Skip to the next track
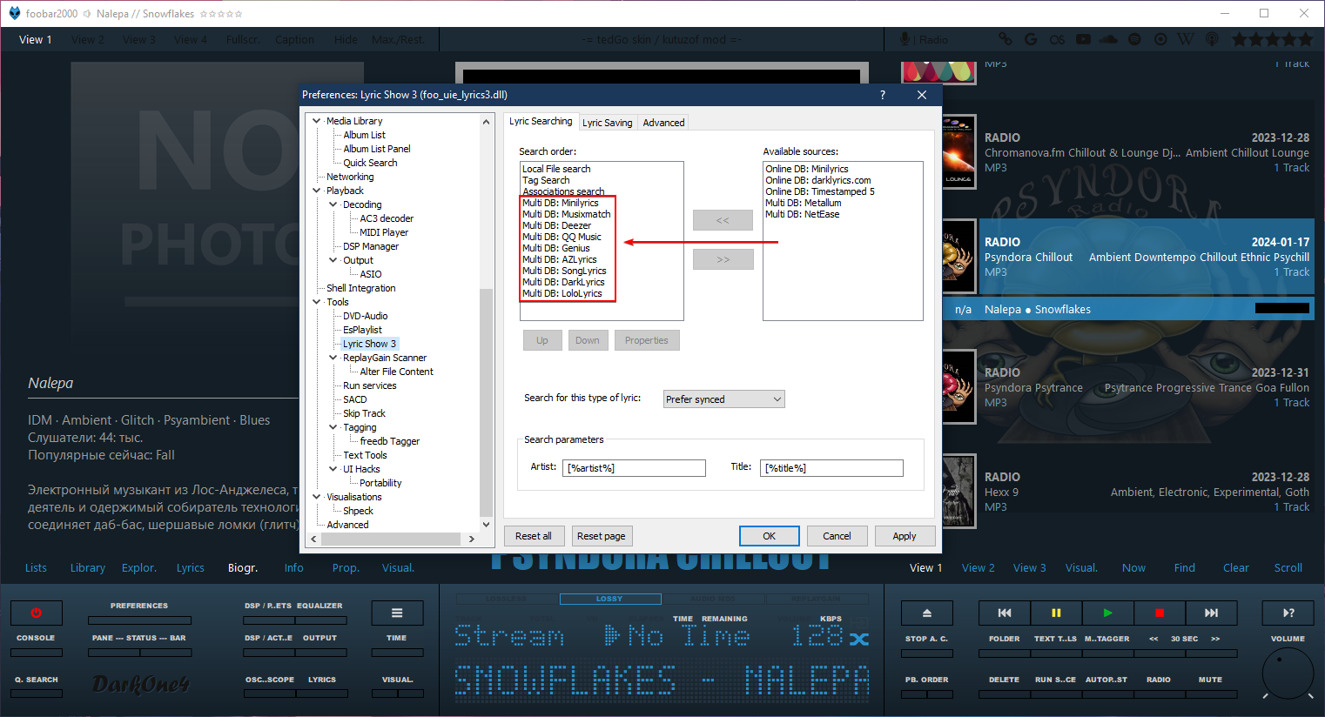The height and width of the screenshot is (717, 1325). click(1211, 613)
